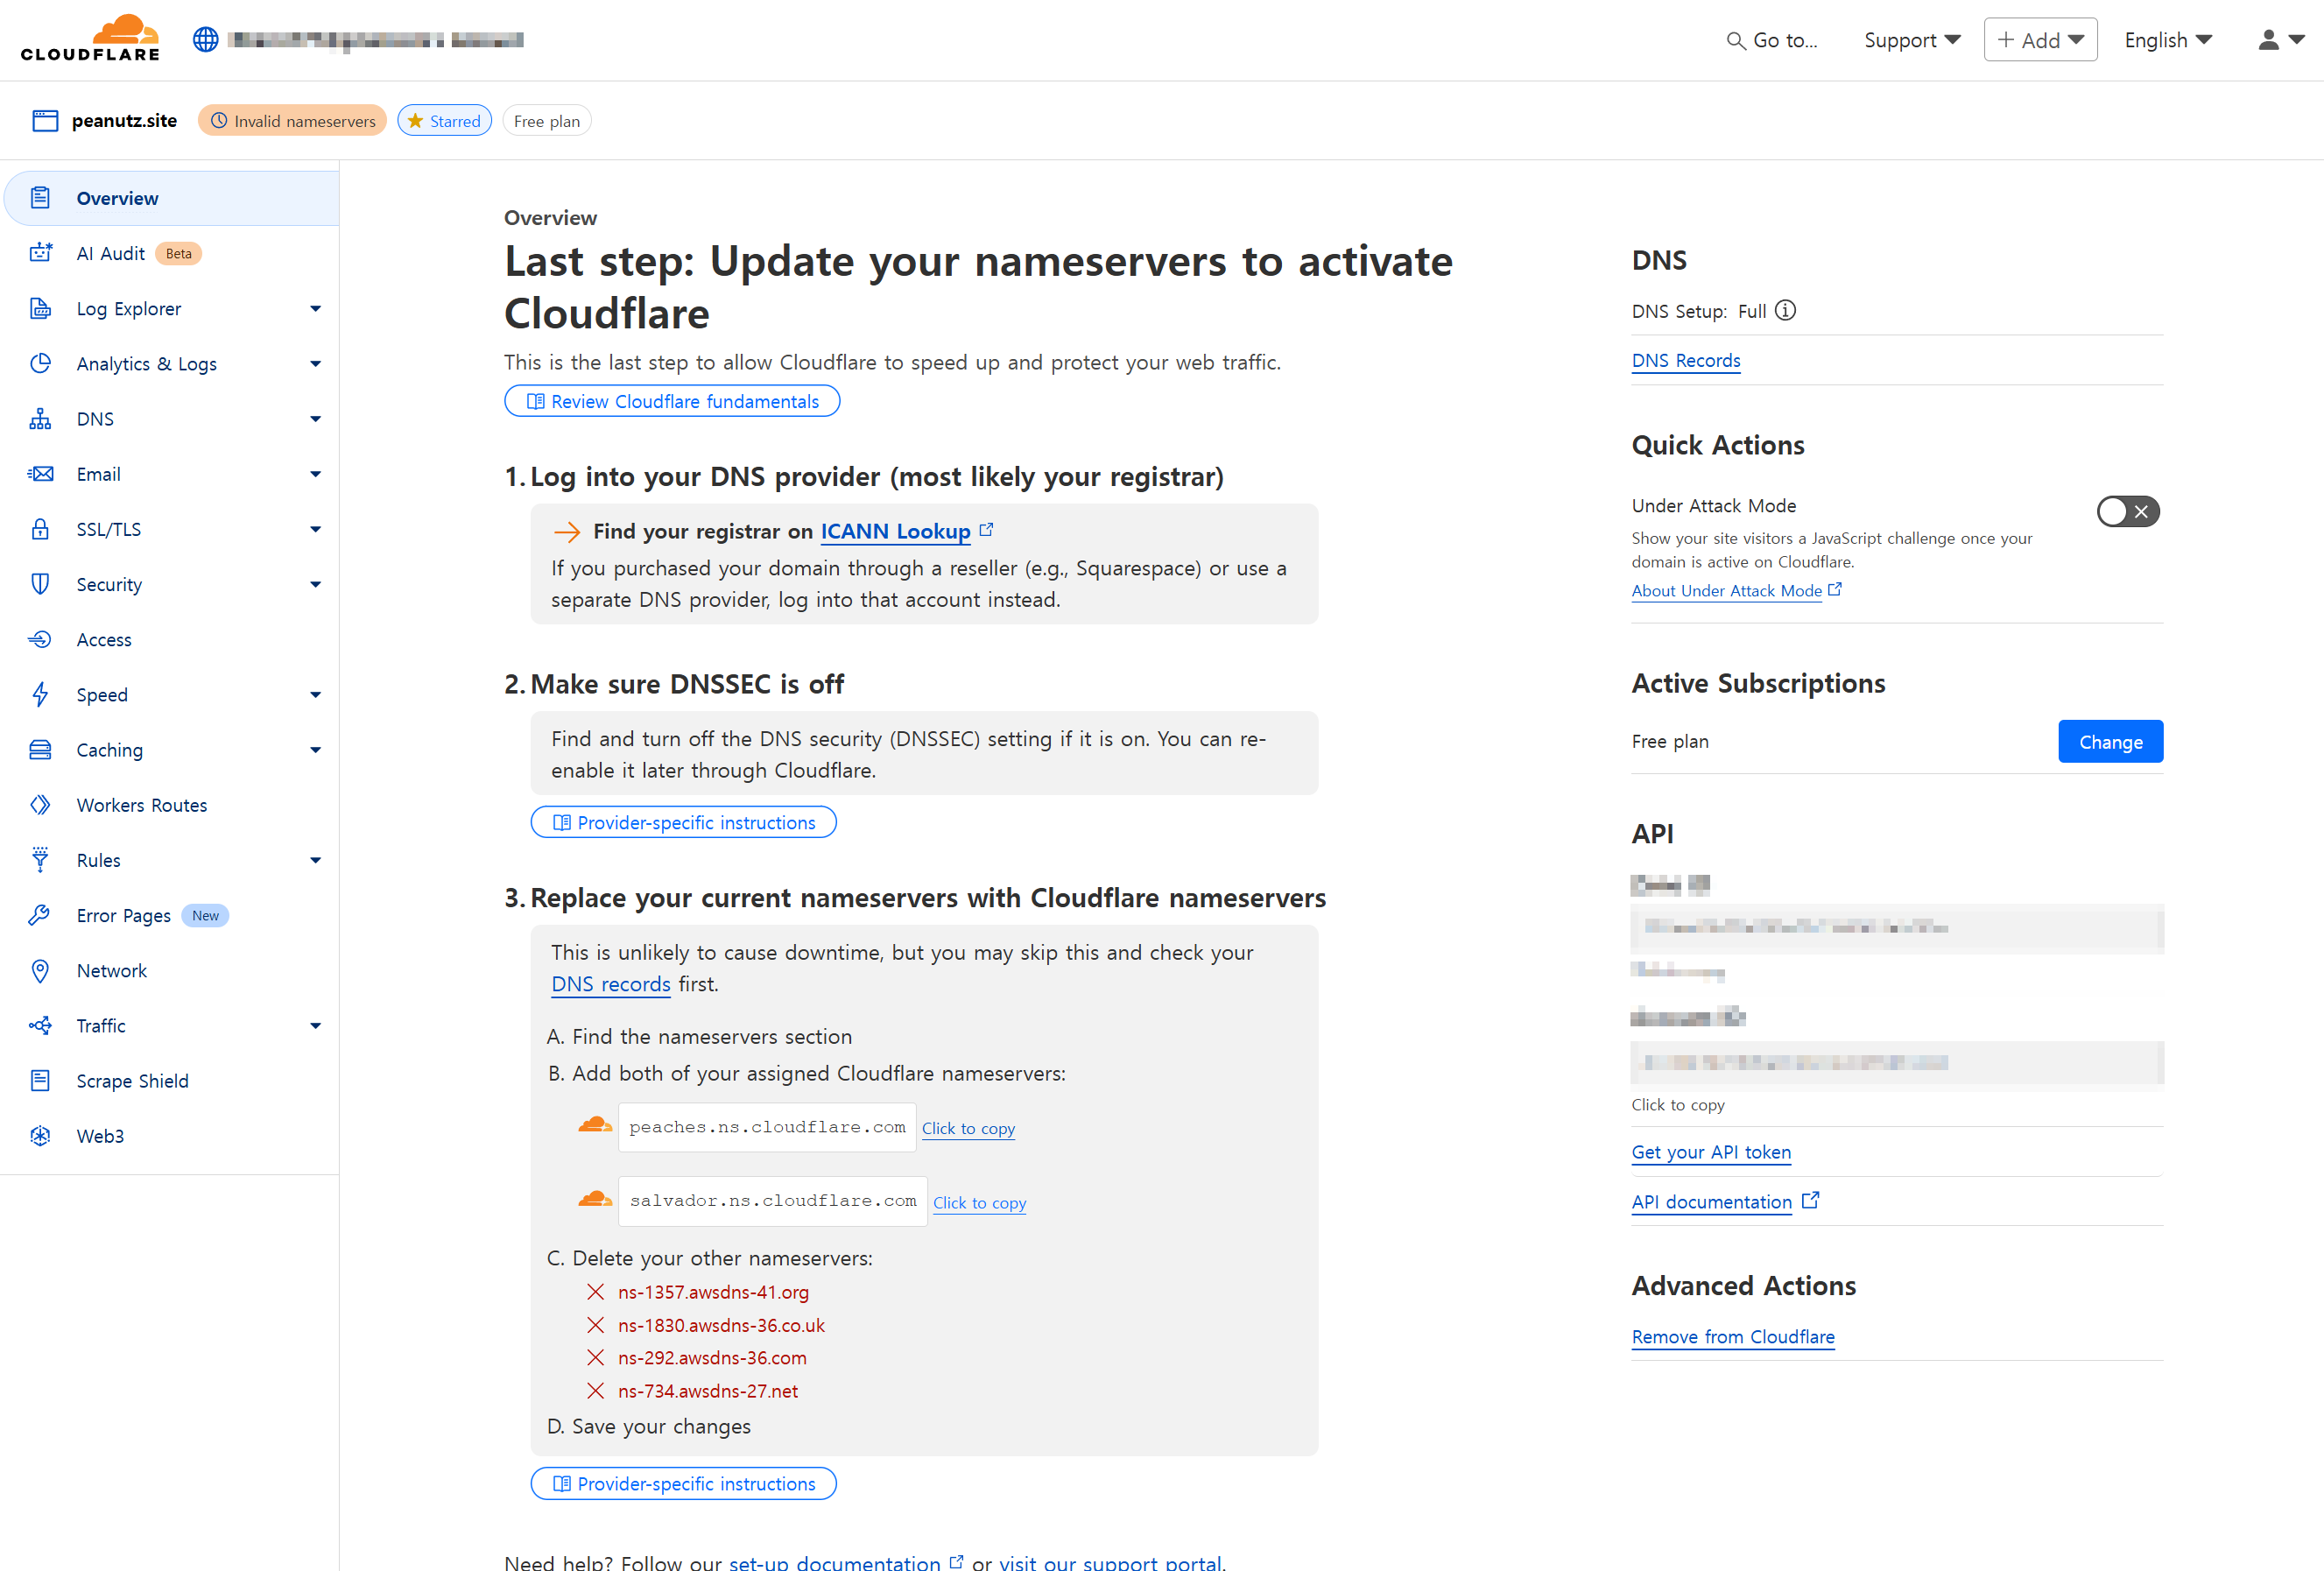Click the AI Audit sidebar icon
Viewport: 2324px width, 1571px height.
tap(40, 253)
